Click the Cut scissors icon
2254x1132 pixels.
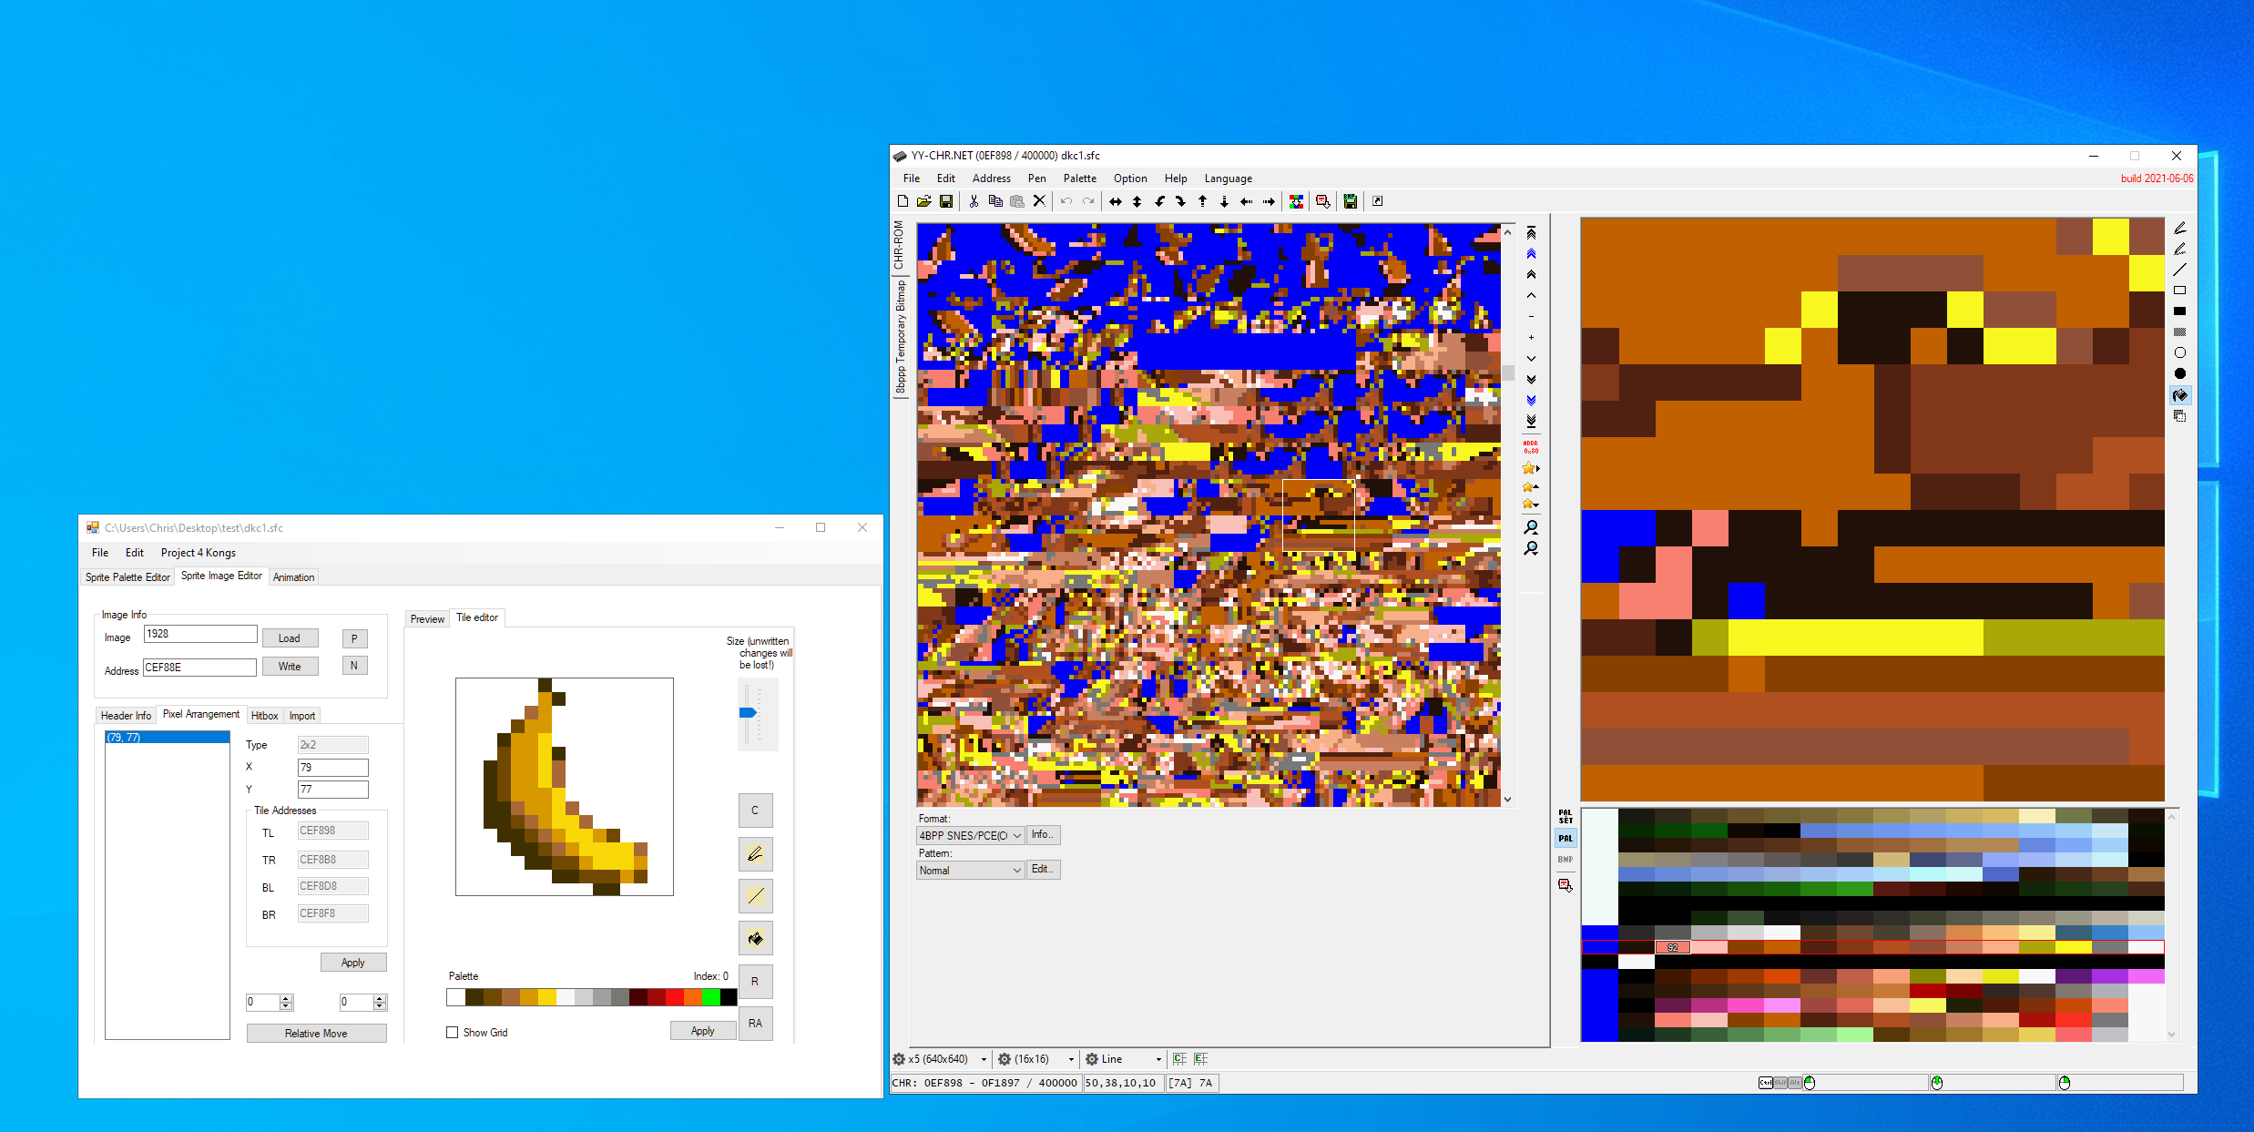click(974, 201)
